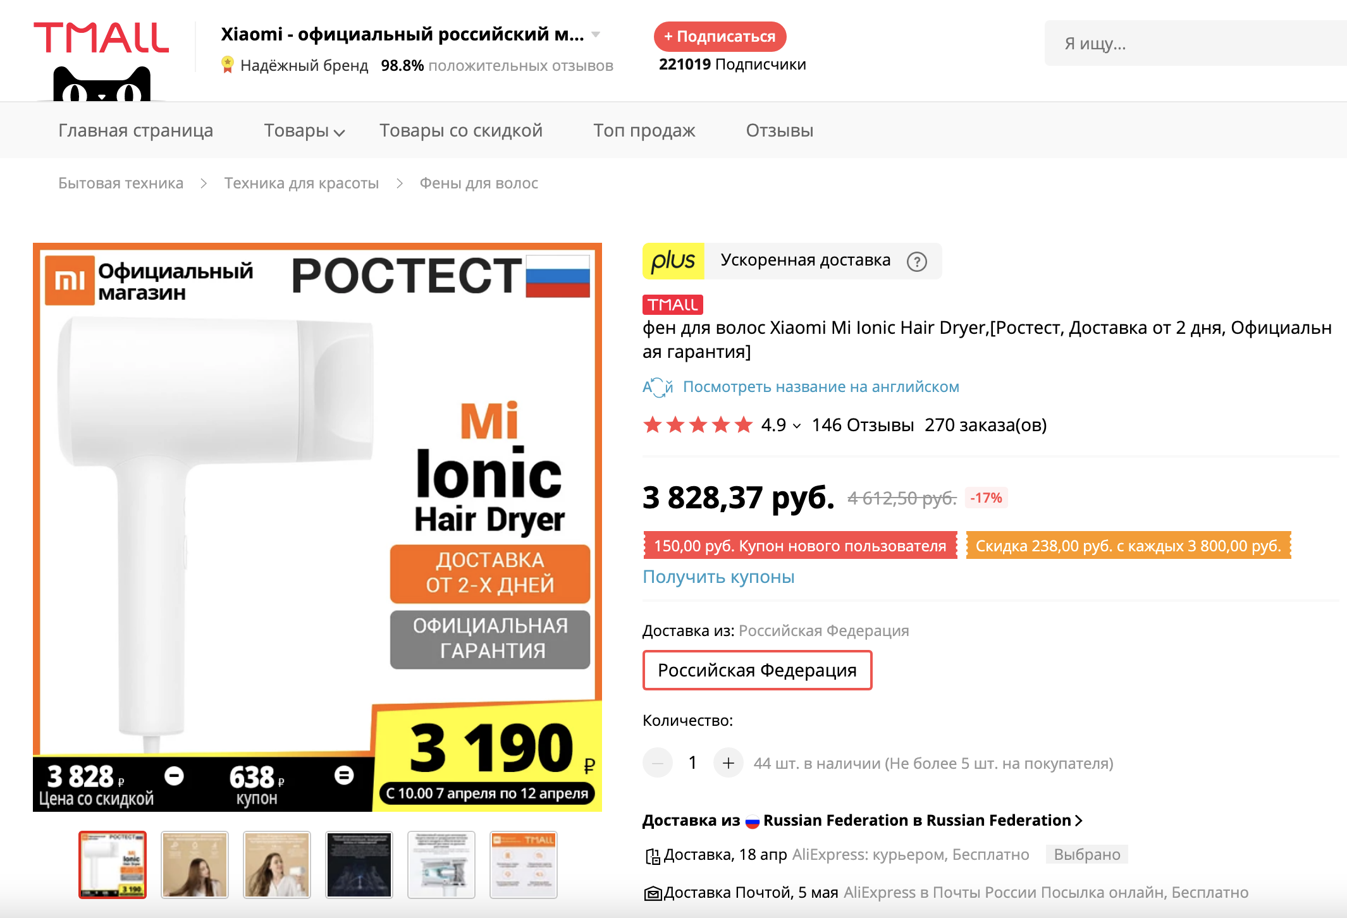
Task: Go to the Отзывы tab
Action: (779, 131)
